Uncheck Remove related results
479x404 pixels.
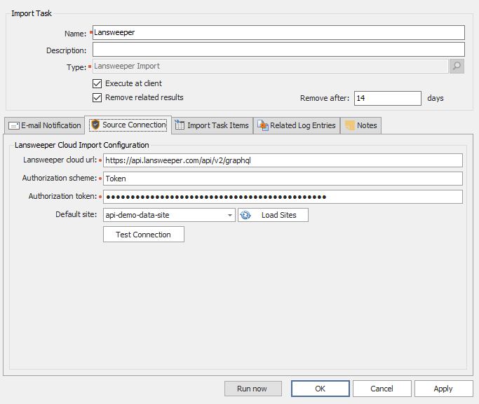(97, 97)
